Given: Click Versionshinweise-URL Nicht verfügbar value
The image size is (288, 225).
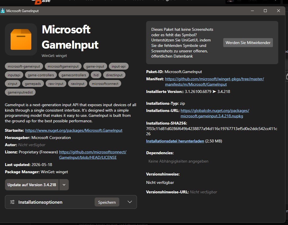Looking at the screenshot, I should point(203,192).
